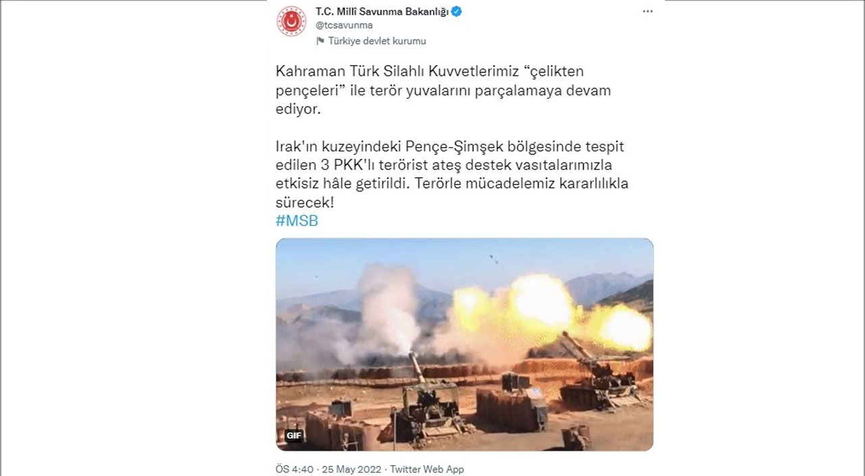This screenshot has height=476, width=865.
Task: Open the Twitter Web App source link
Action: pyautogui.click(x=427, y=469)
